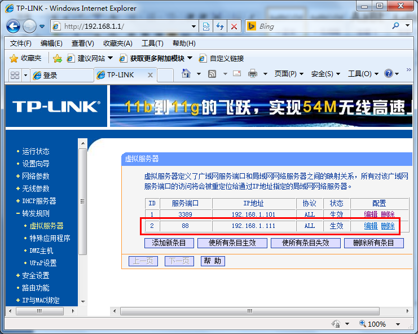
Task: Select DMZ主机 in the sidebar
Action: coord(41,250)
